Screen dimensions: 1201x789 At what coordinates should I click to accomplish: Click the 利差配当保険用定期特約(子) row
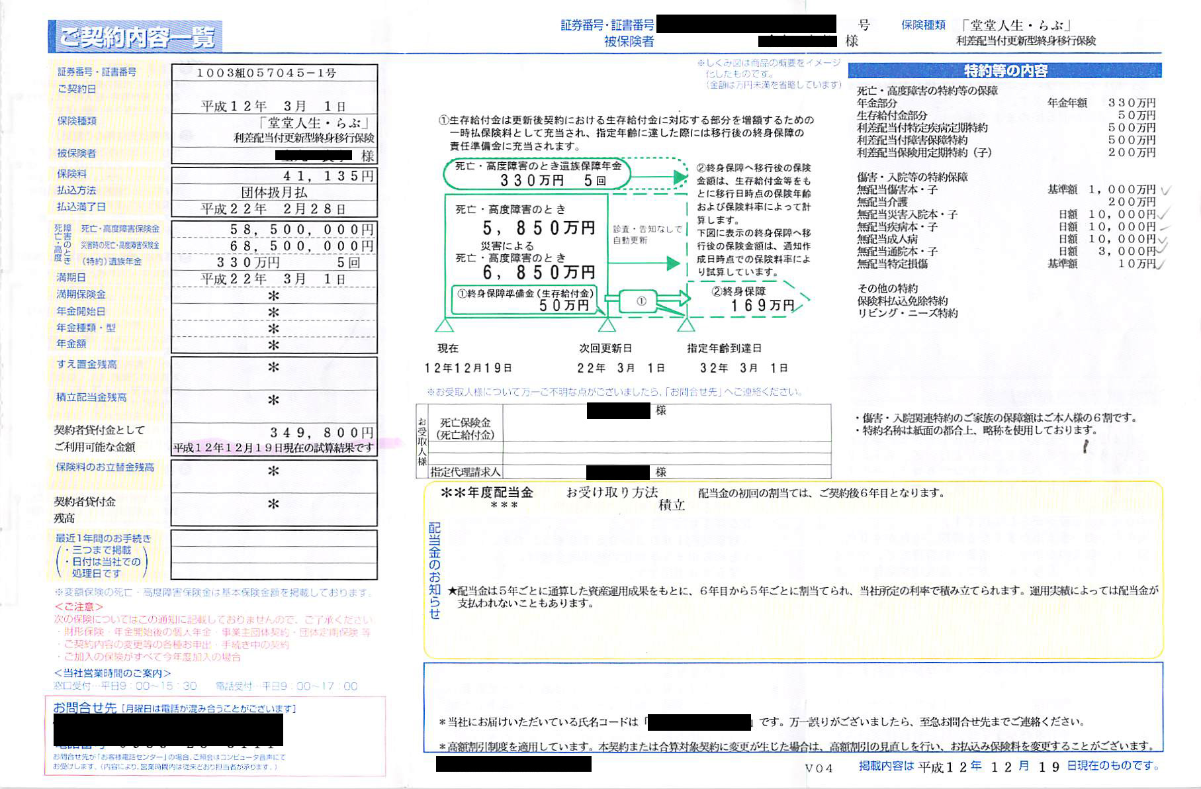[x=1006, y=152]
